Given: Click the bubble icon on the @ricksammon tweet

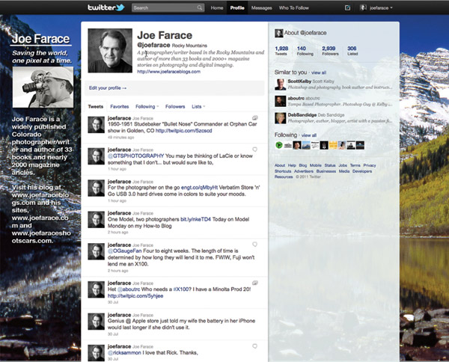Looking at the screenshot, I should [x=254, y=346].
